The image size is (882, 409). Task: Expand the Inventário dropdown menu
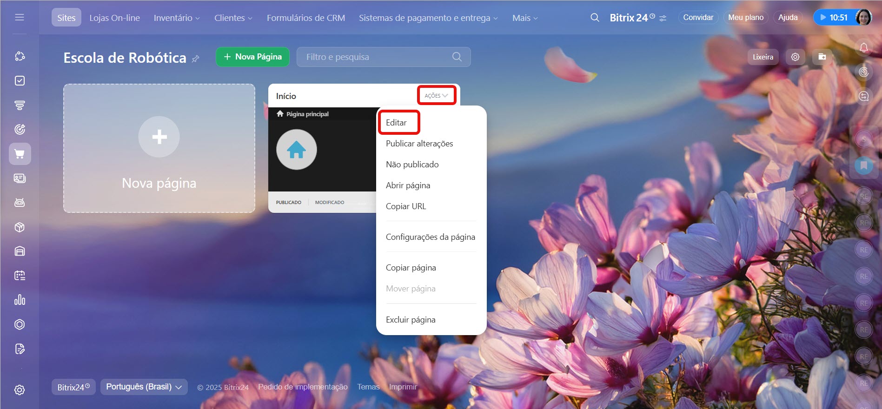pyautogui.click(x=177, y=18)
